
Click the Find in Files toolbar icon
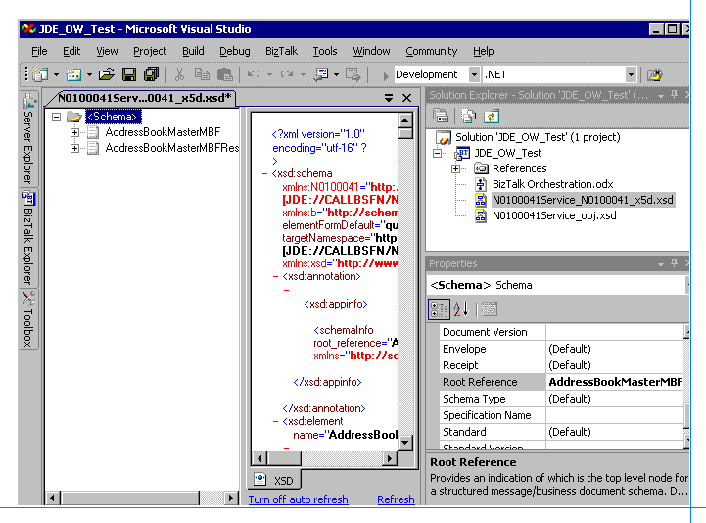click(x=655, y=74)
